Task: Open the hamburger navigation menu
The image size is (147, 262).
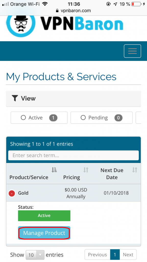Action: (x=132, y=51)
